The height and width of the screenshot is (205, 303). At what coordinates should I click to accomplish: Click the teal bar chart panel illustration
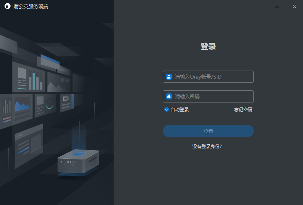tap(29, 77)
